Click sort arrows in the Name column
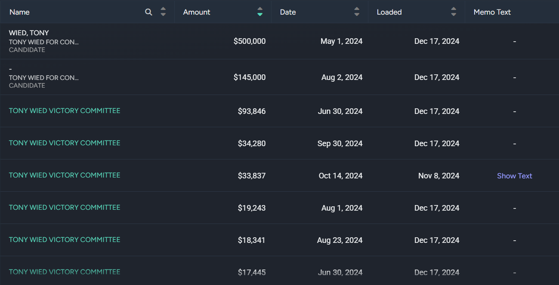Image resolution: width=559 pixels, height=285 pixels. (x=163, y=12)
